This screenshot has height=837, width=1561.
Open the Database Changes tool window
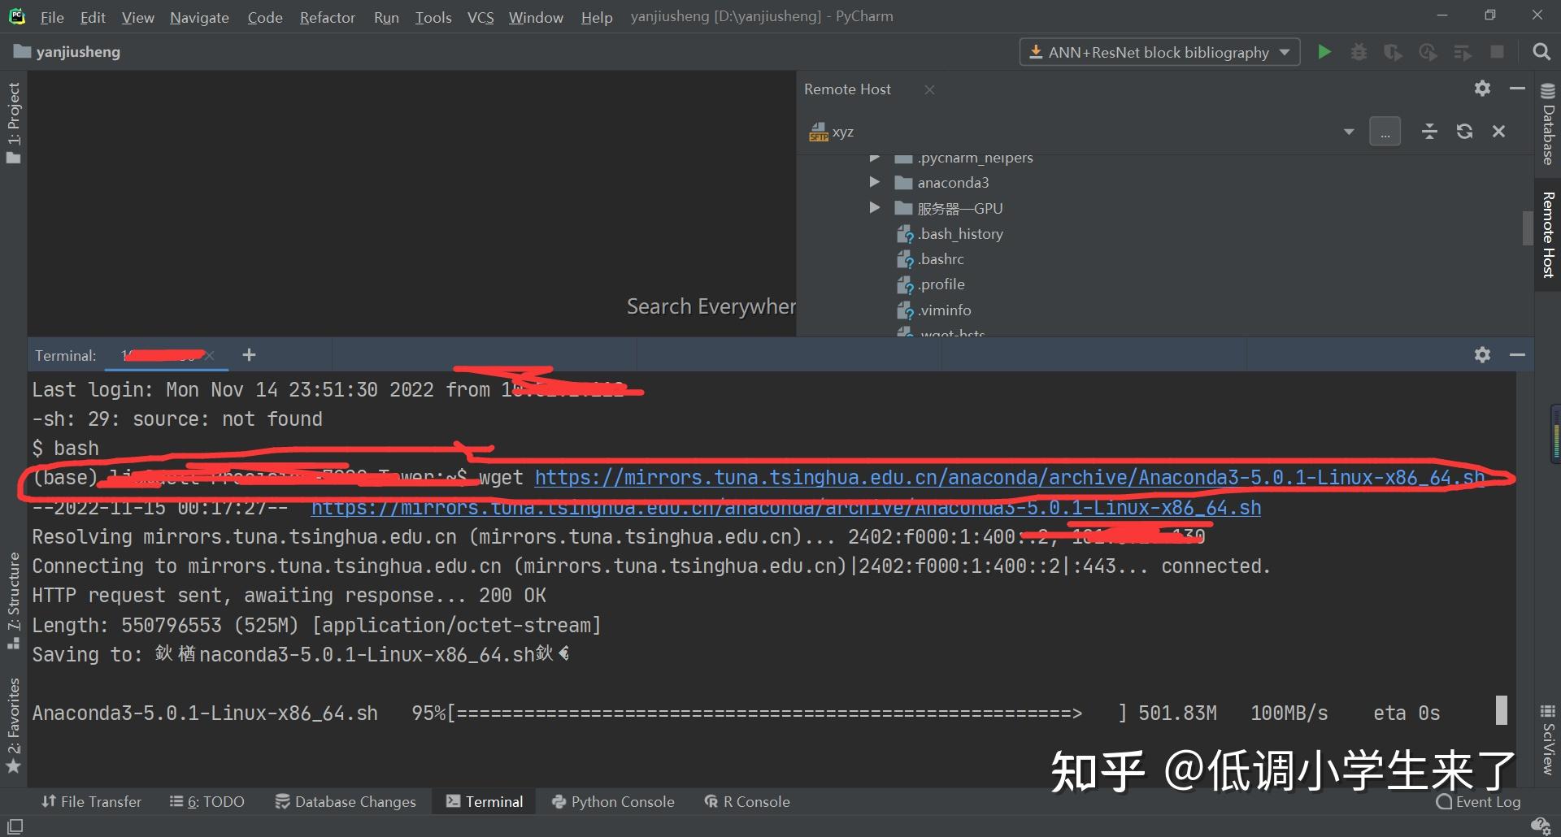346,802
